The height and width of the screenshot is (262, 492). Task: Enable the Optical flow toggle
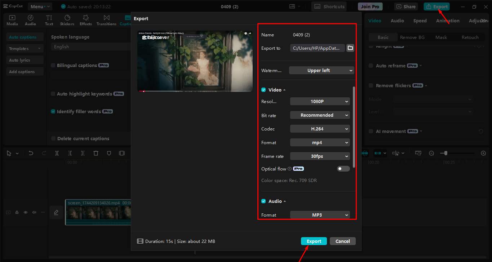click(343, 168)
